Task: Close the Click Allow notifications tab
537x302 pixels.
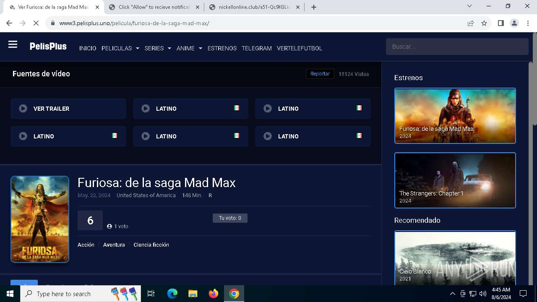Action: click(x=197, y=7)
